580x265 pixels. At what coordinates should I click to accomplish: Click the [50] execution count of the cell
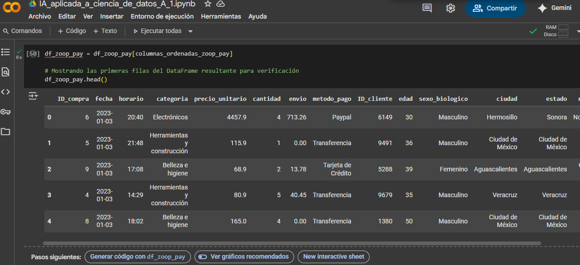33,54
